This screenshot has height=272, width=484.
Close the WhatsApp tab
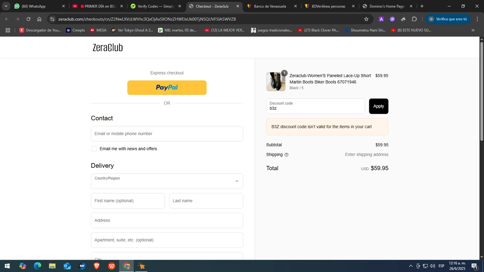point(64,6)
